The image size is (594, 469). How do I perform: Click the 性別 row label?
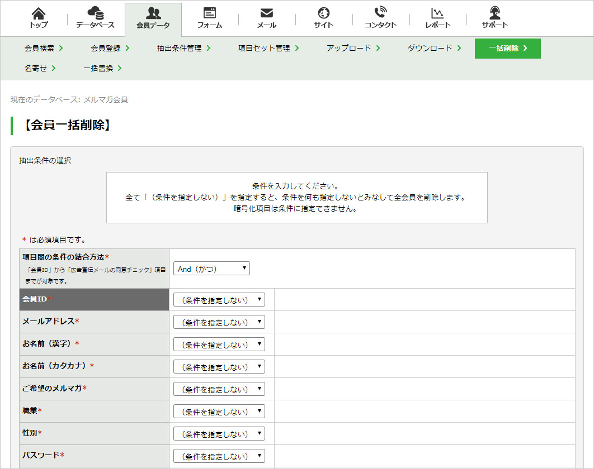[x=32, y=433]
